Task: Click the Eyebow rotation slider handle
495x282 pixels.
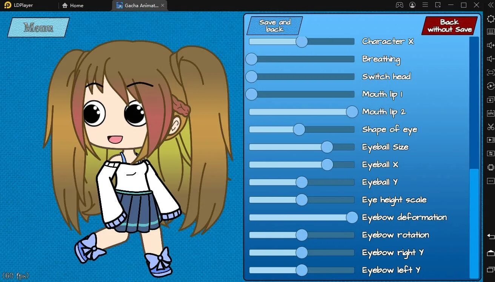Action: (x=302, y=235)
